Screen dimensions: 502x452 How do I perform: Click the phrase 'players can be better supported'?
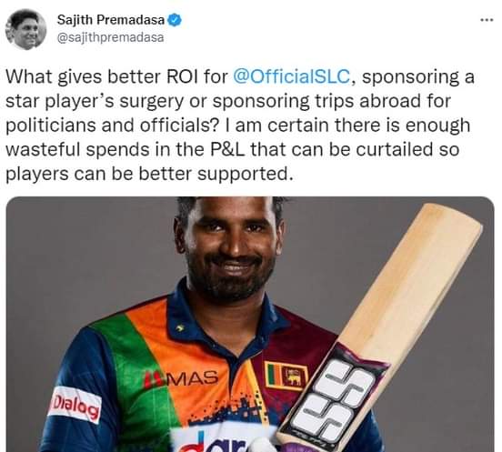pos(149,174)
